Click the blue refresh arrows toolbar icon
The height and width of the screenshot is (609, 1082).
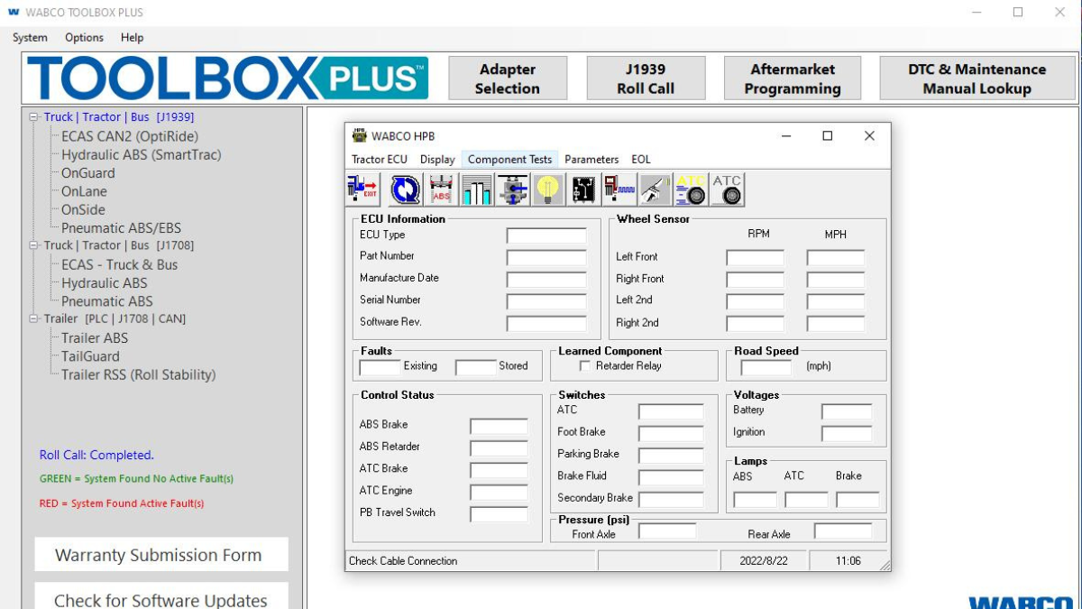(406, 189)
